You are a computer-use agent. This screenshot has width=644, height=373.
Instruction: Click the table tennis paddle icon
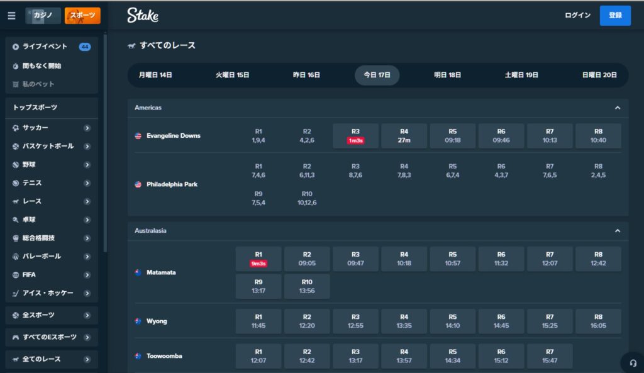pyautogui.click(x=16, y=220)
